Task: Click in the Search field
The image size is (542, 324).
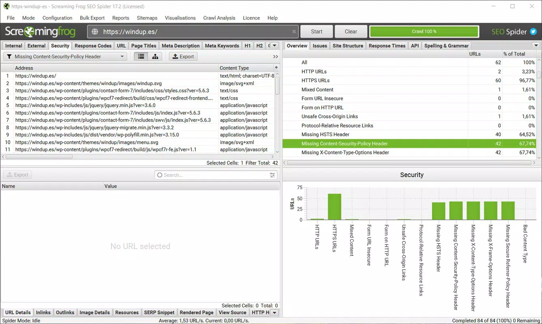Action: click(x=216, y=175)
